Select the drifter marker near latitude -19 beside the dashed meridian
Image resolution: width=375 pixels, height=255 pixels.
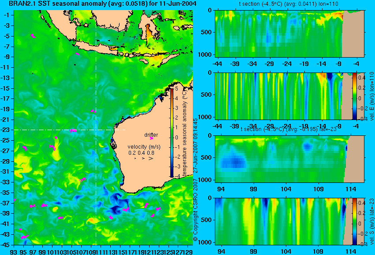(x=93, y=111)
